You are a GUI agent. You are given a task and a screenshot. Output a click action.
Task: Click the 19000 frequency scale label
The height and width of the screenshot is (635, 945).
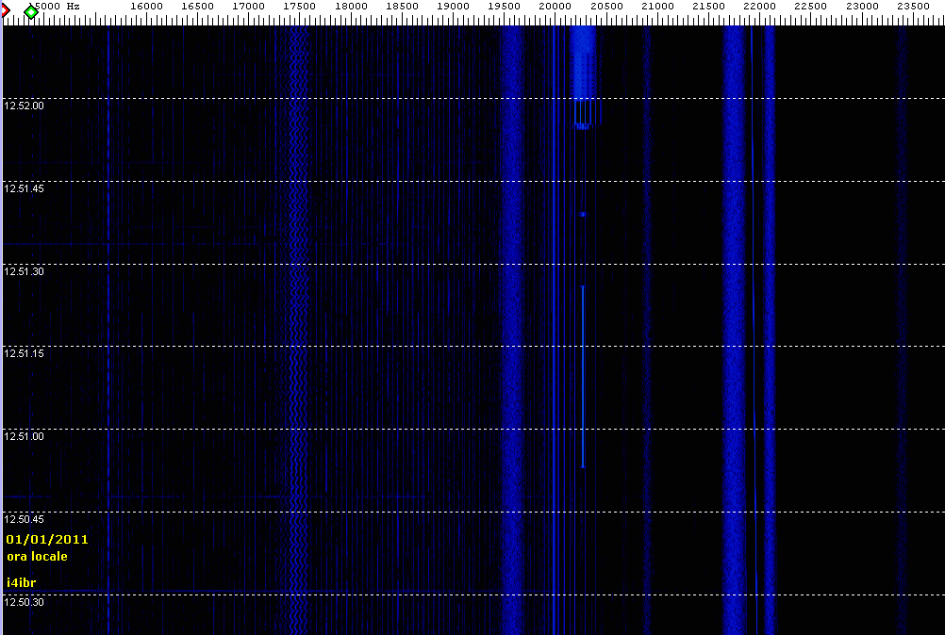click(454, 6)
